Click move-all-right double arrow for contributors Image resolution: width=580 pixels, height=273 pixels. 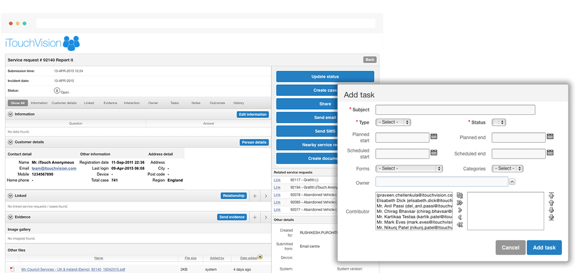click(x=460, y=203)
